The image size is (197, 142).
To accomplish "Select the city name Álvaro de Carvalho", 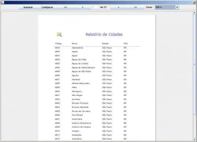I will tap(81, 111).
